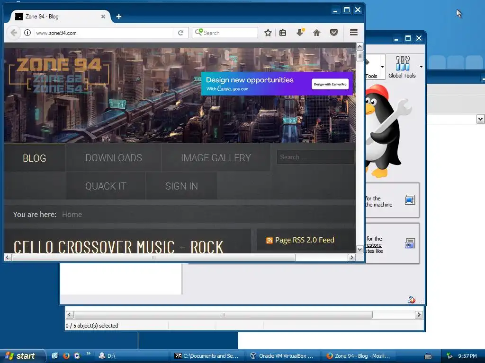
Task: Switch to Zone 94 - Blog Mozilla taskbar button
Action: [x=359, y=356]
